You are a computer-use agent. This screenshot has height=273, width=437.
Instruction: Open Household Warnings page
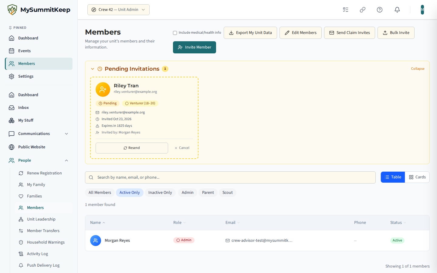click(x=44, y=242)
